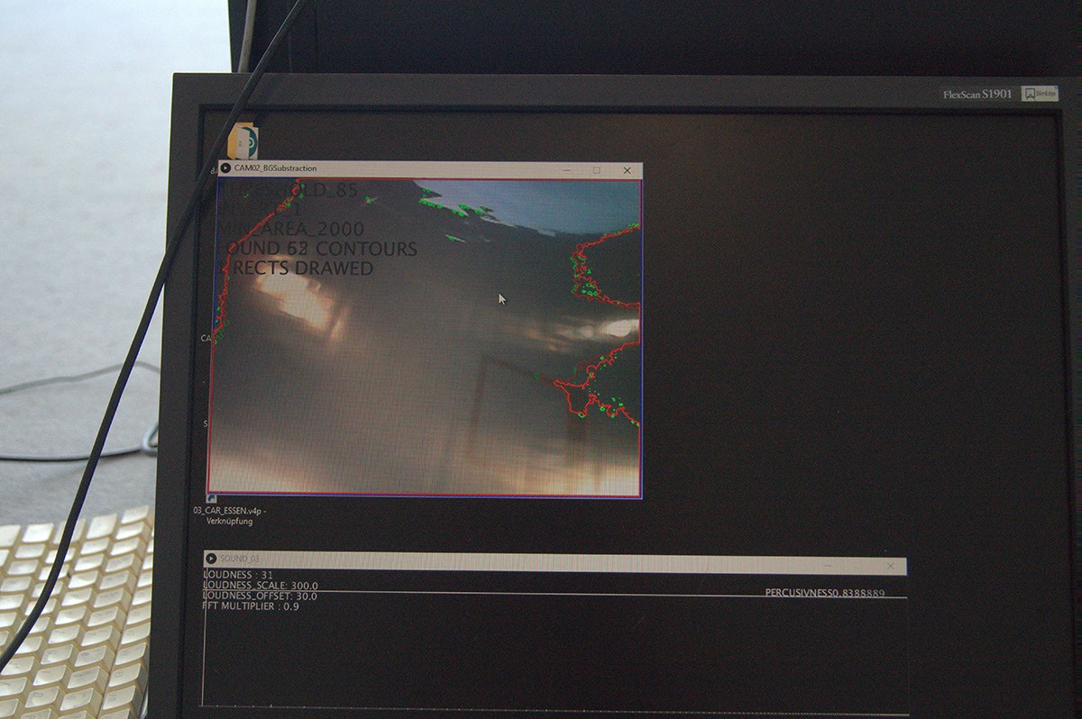Click the PERCUSIVNESS value readout
The width and height of the screenshot is (1082, 719).
(x=824, y=593)
